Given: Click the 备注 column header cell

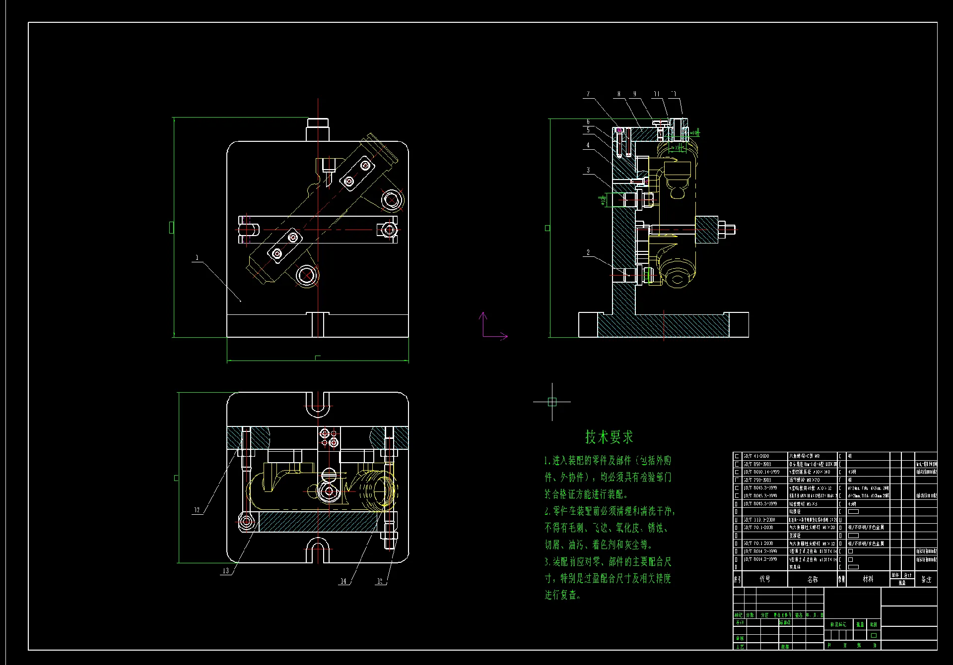Looking at the screenshot, I should [926, 579].
